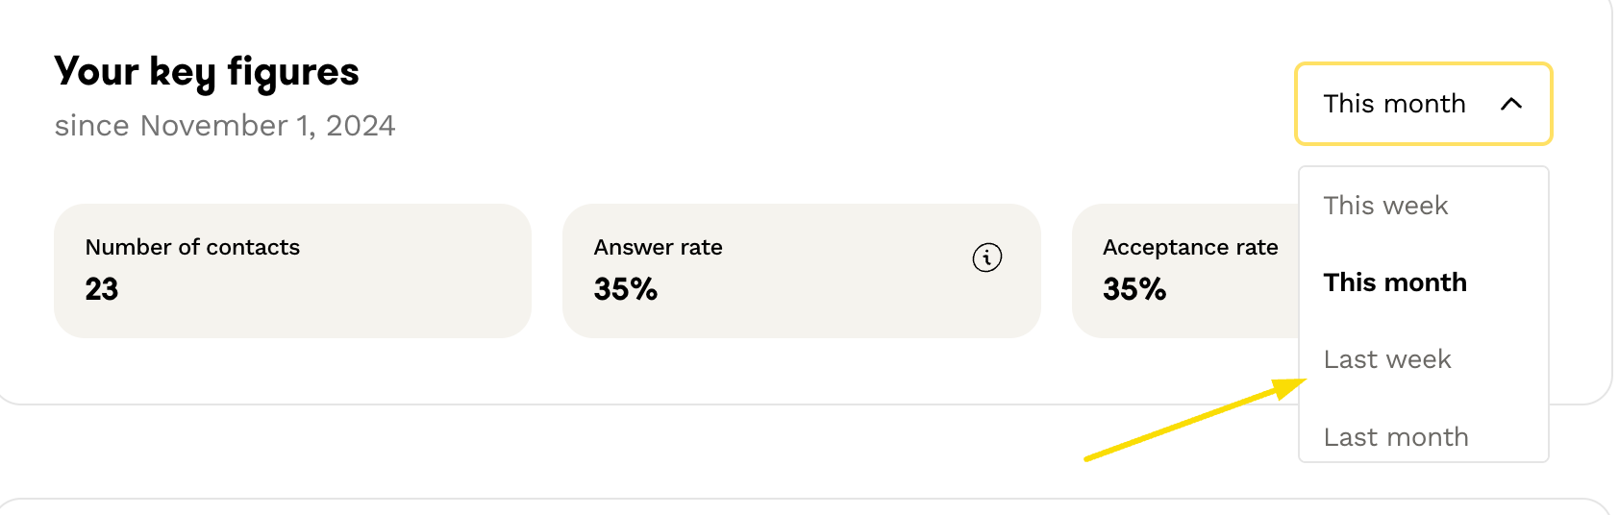
Task: Click the Answer rate label text
Action: pyautogui.click(x=659, y=247)
